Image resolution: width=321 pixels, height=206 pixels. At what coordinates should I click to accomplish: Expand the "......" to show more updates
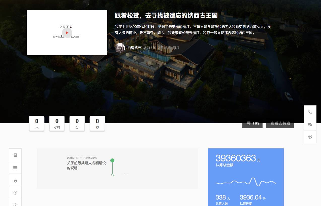(125, 173)
